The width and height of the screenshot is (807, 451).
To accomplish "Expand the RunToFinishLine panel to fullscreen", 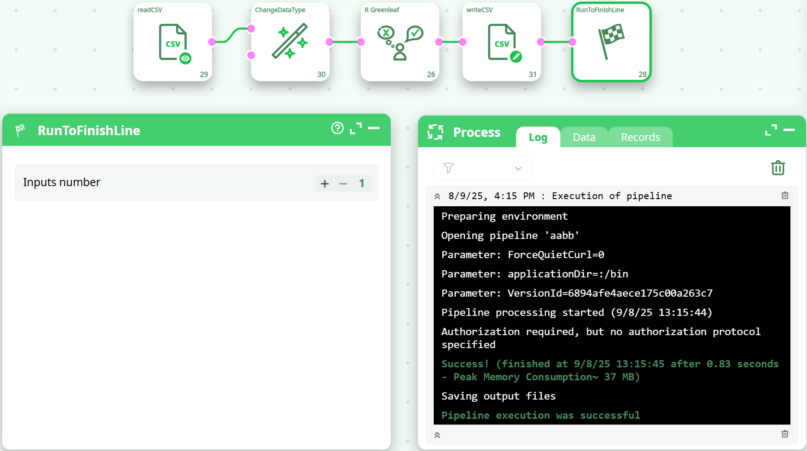I will (356, 128).
